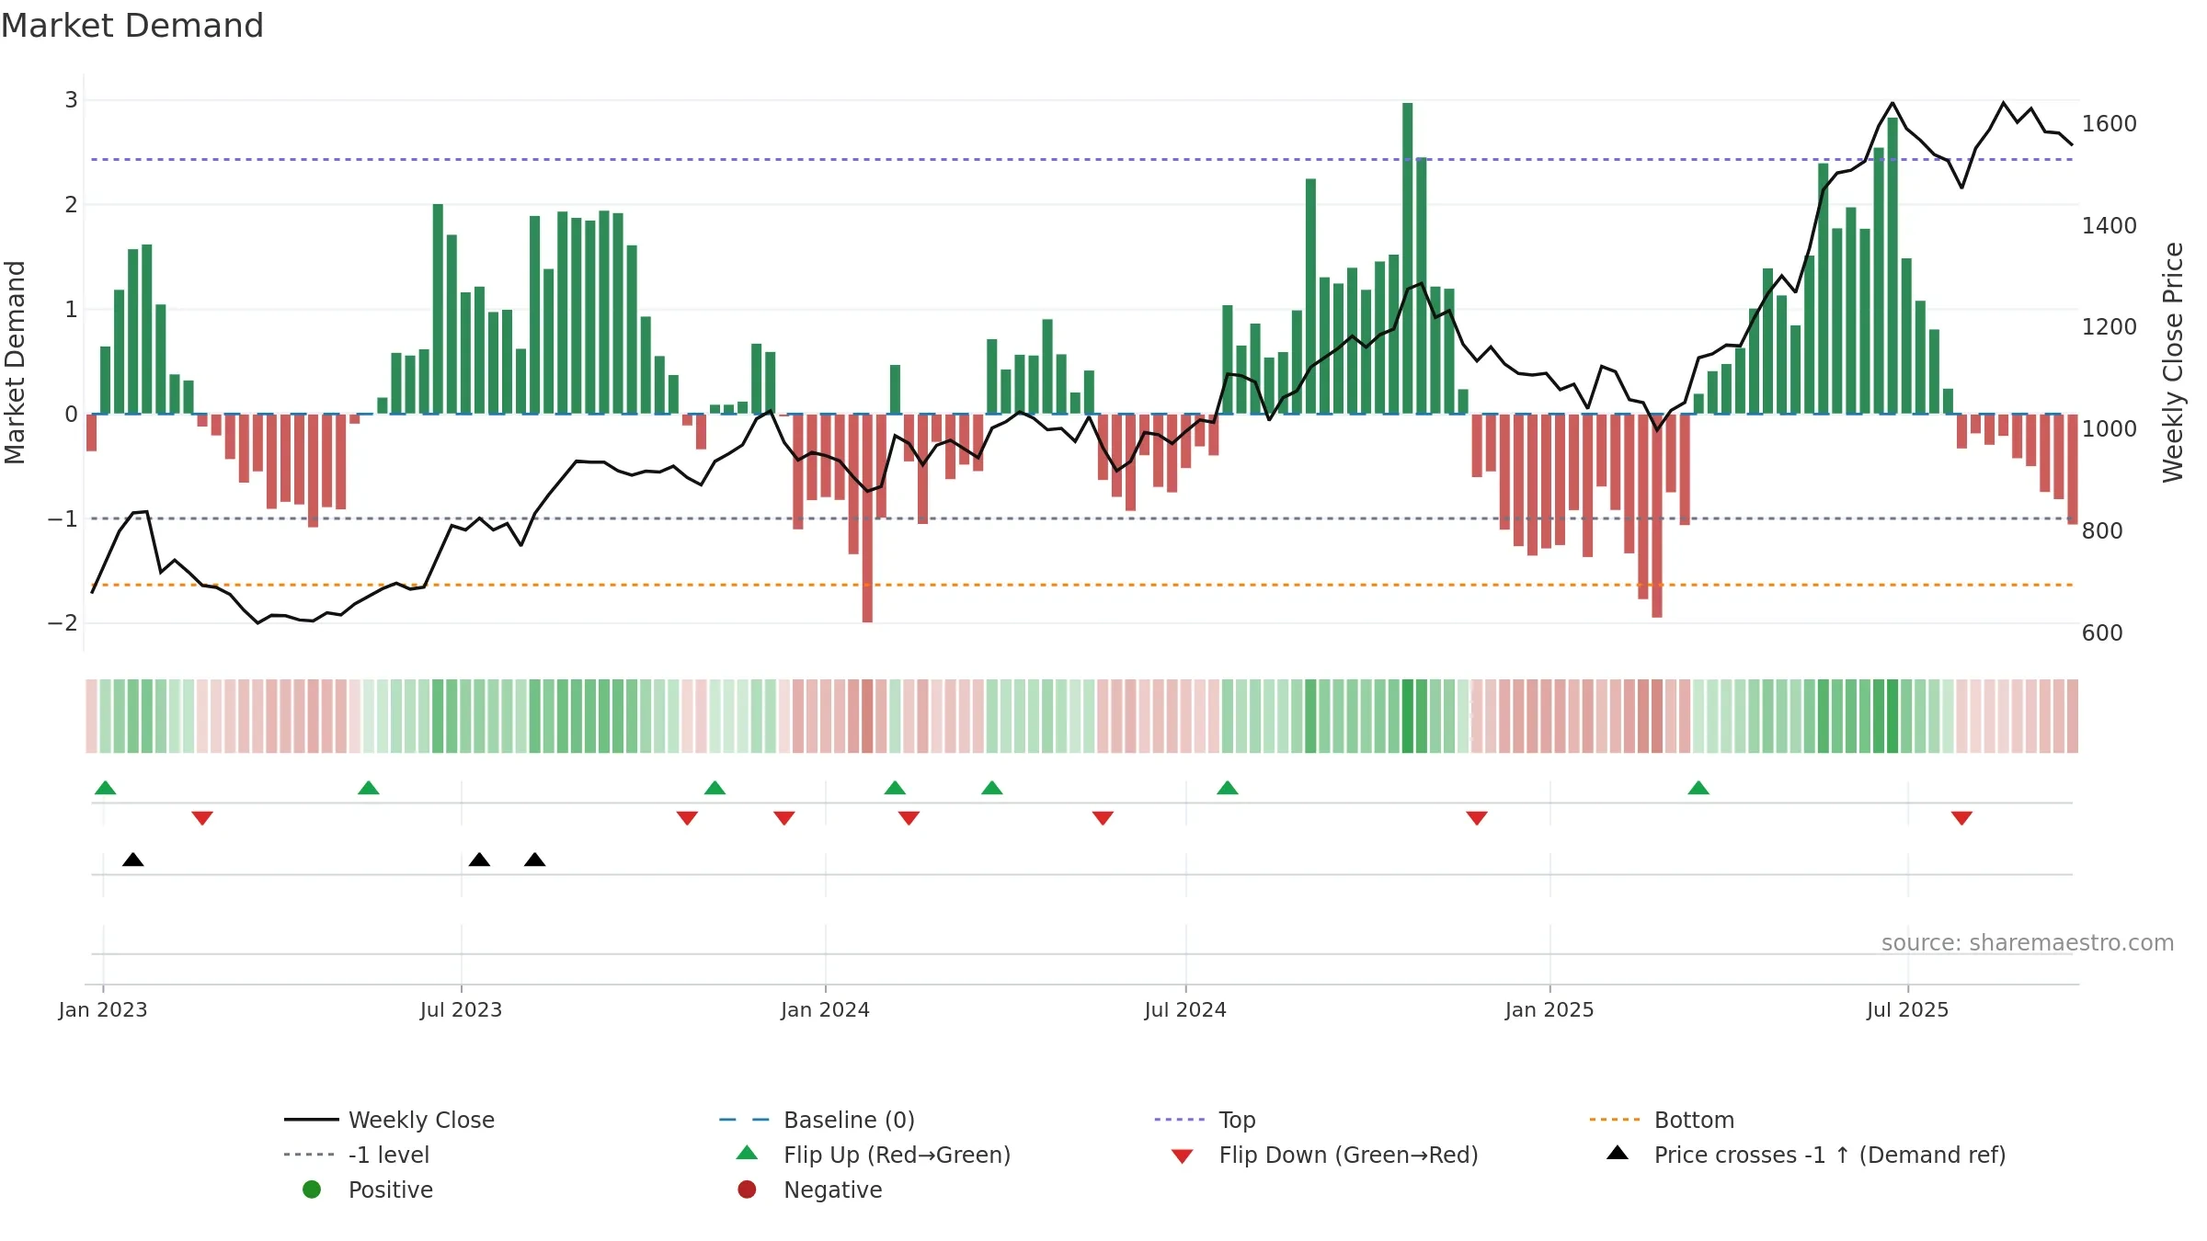Click red Negative circle in legend
Image resolution: width=2207 pixels, height=1241 pixels.
[747, 1190]
